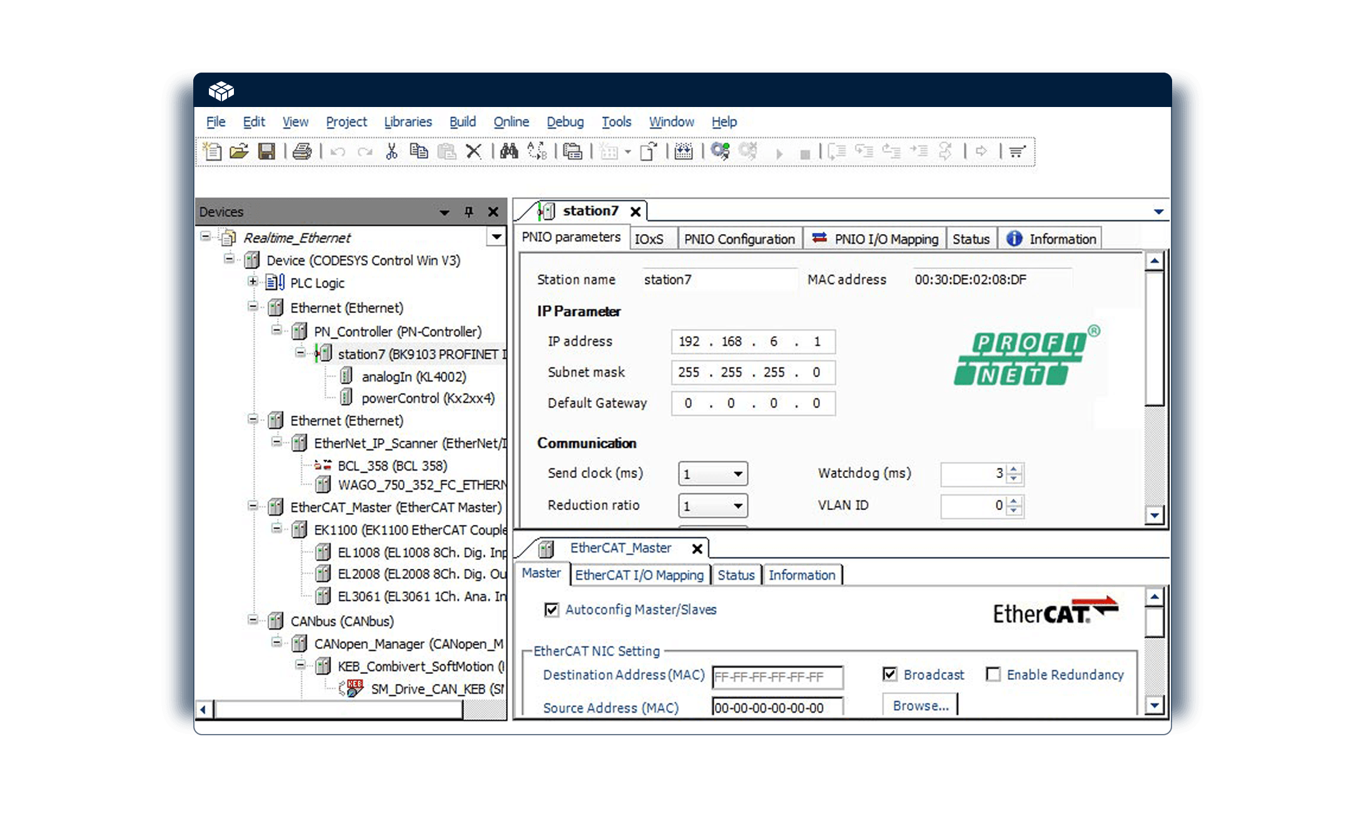
Task: Uncheck the Broadcast checkbox
Action: pos(889,674)
